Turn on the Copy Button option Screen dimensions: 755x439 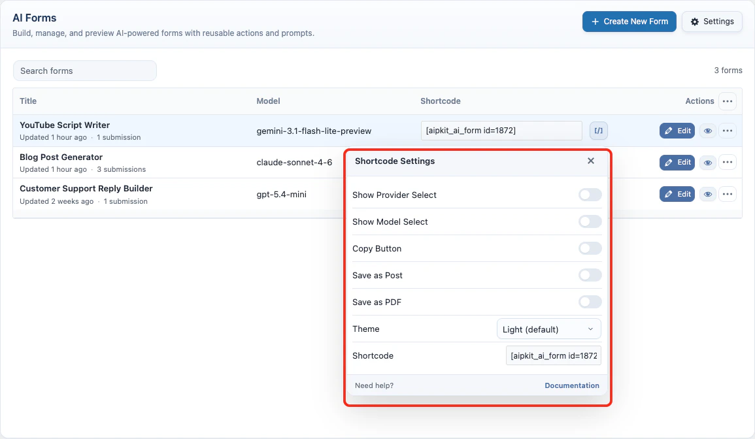590,248
